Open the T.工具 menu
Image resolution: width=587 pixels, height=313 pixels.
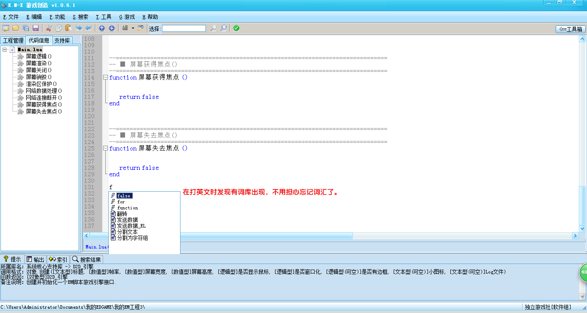click(104, 17)
